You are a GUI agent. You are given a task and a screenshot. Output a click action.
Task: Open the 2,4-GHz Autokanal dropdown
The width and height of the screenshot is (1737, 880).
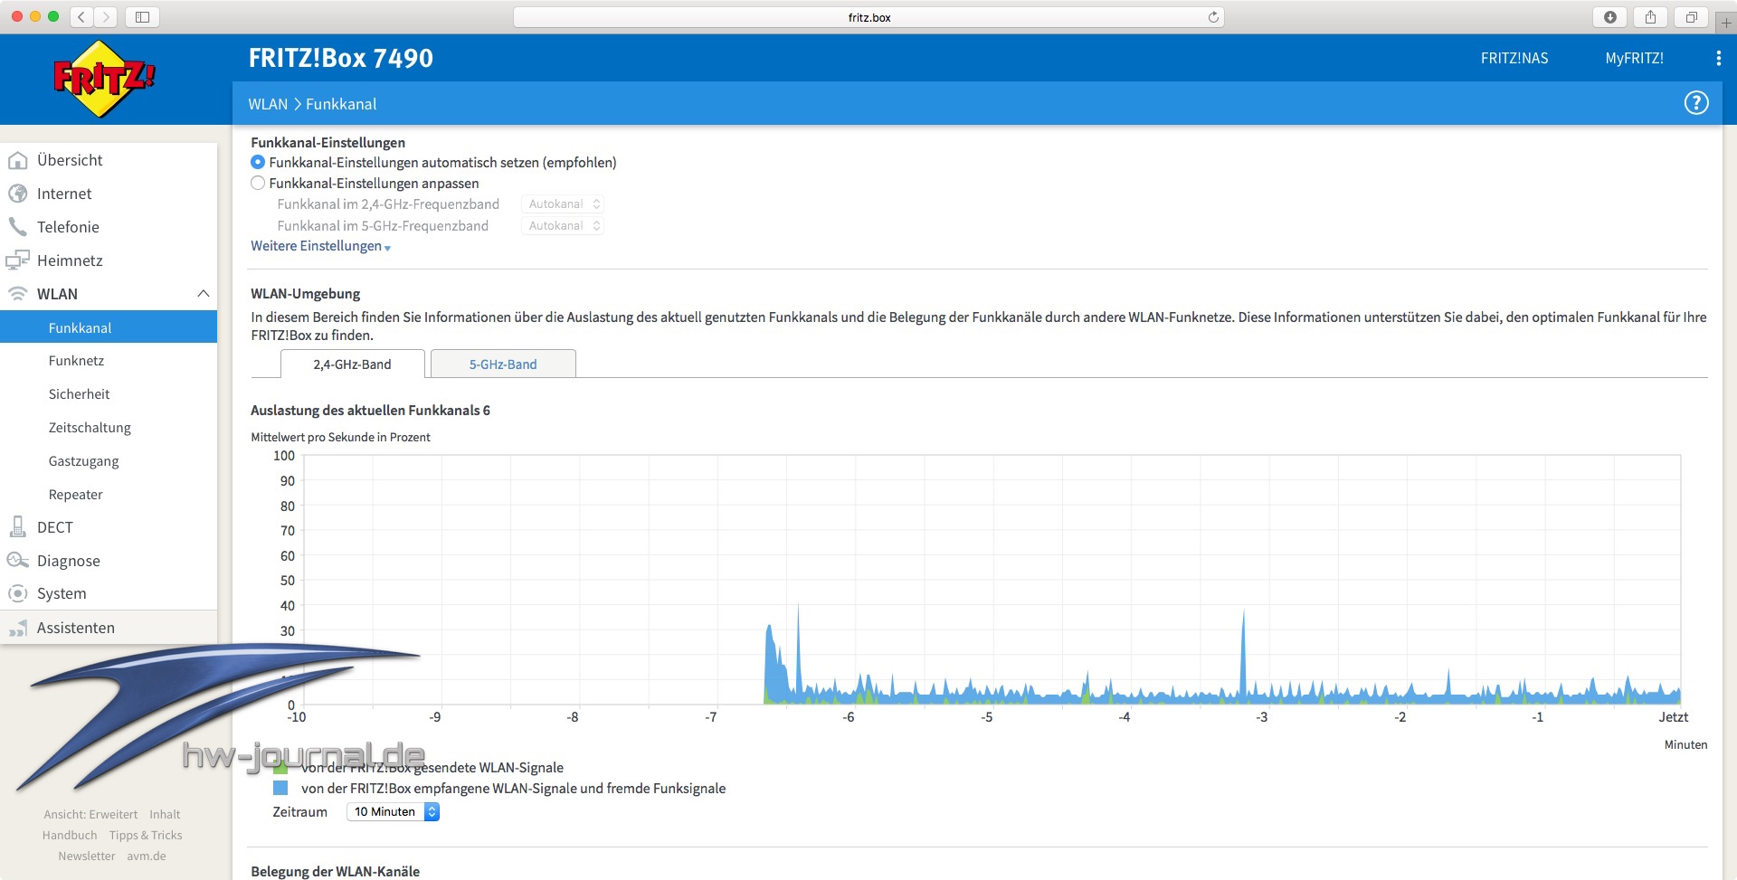pos(563,204)
